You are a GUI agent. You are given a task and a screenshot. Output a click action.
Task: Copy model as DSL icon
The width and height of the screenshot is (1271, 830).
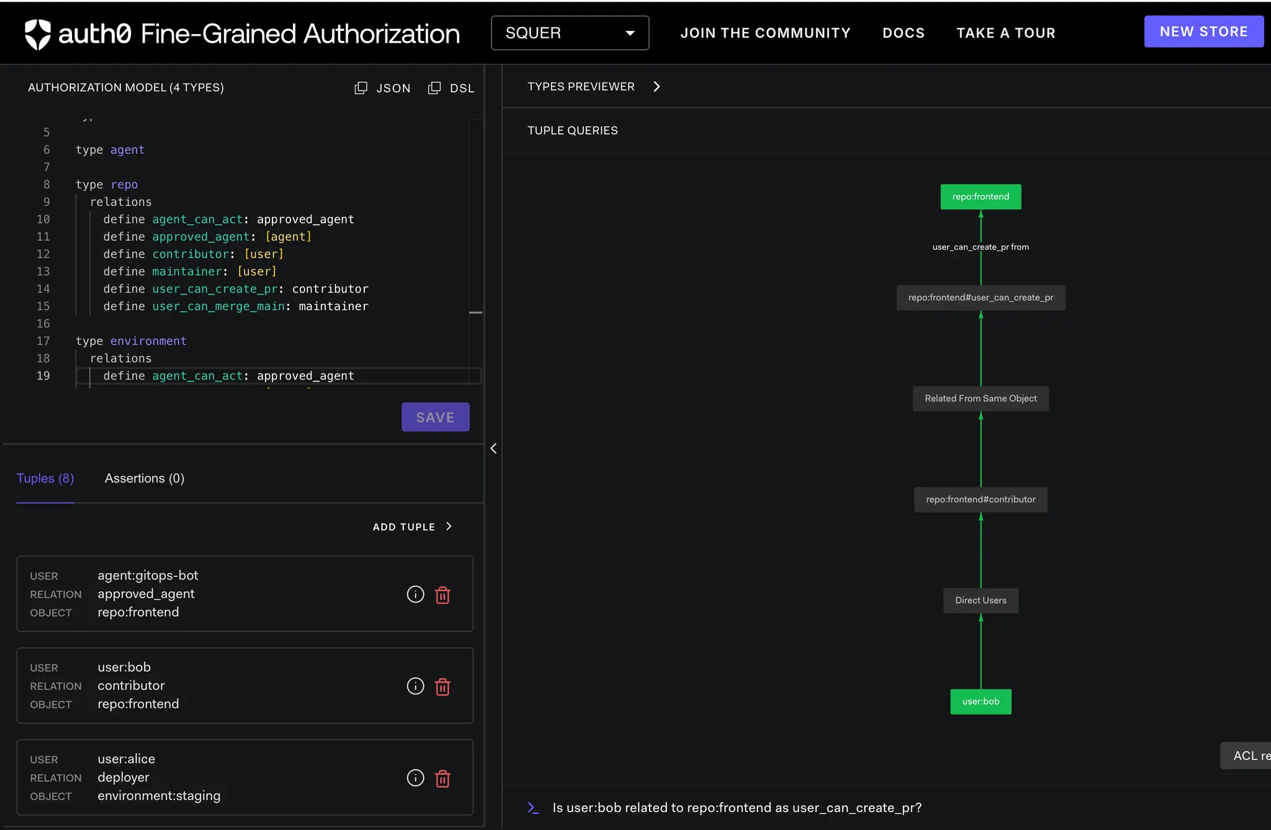click(x=434, y=88)
